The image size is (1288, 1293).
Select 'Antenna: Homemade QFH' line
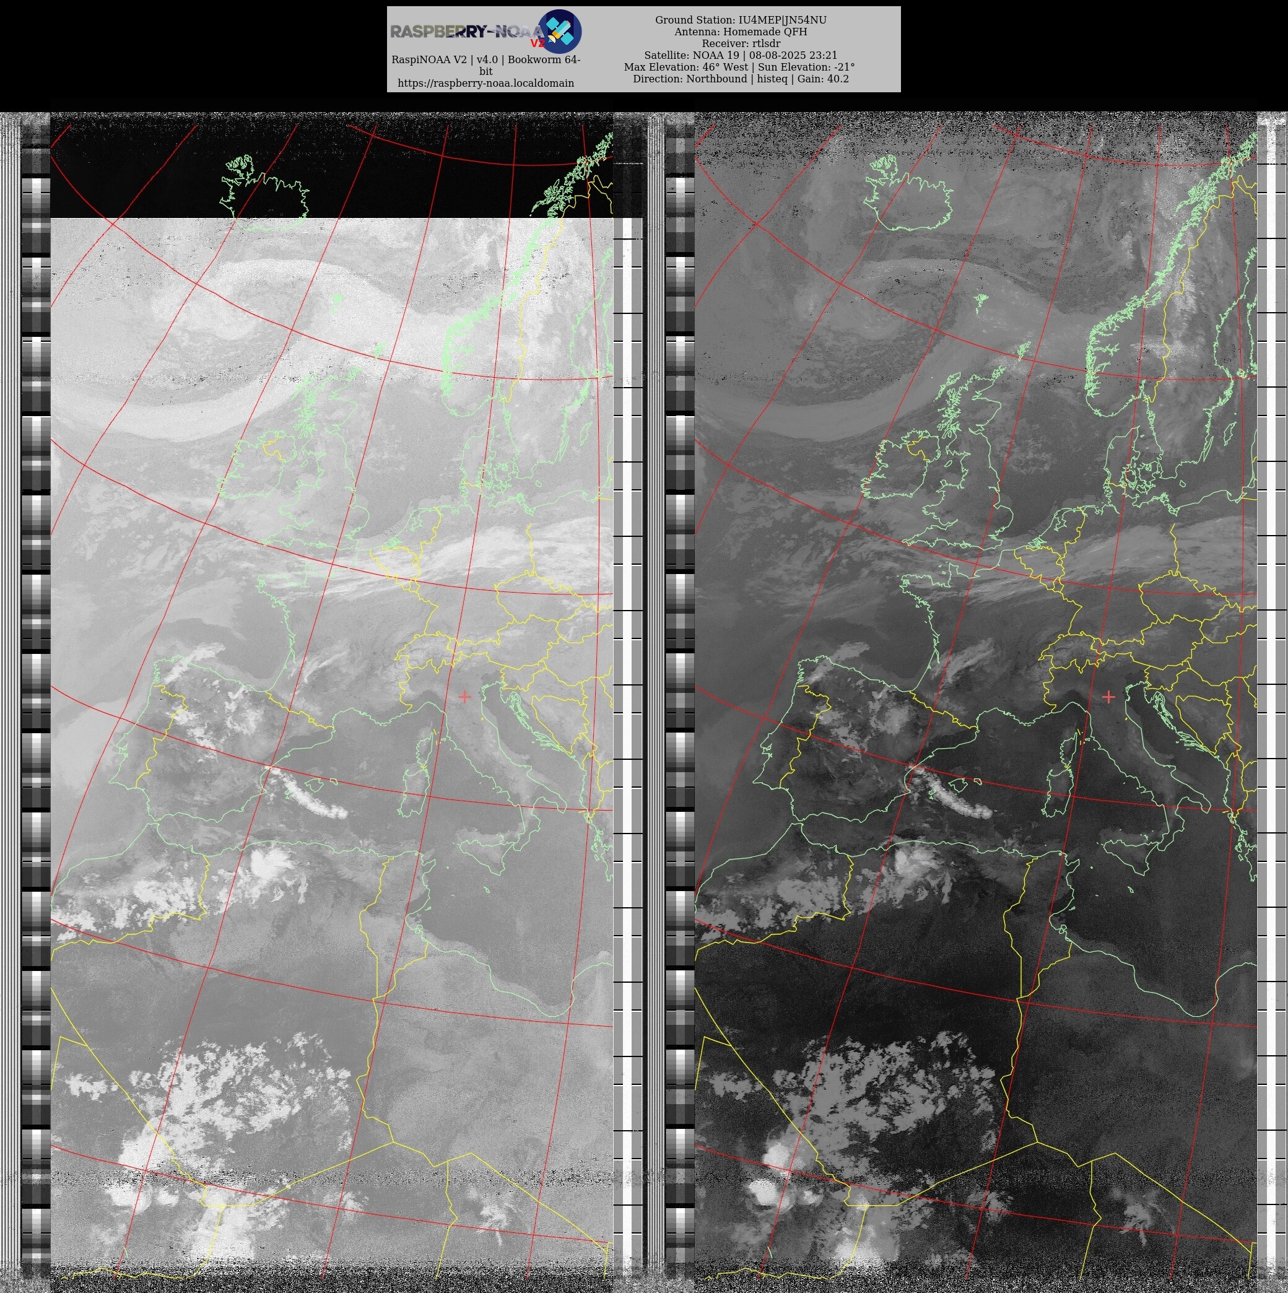[x=741, y=32]
